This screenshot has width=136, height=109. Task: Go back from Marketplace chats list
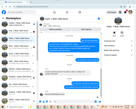[3, 18]
